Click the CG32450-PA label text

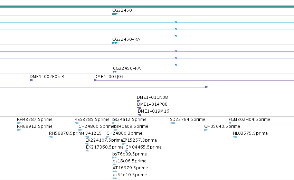click(x=127, y=68)
